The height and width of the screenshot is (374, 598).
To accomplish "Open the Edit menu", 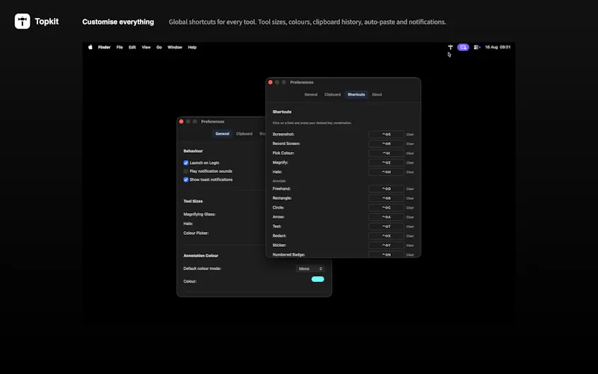I will pos(132,47).
